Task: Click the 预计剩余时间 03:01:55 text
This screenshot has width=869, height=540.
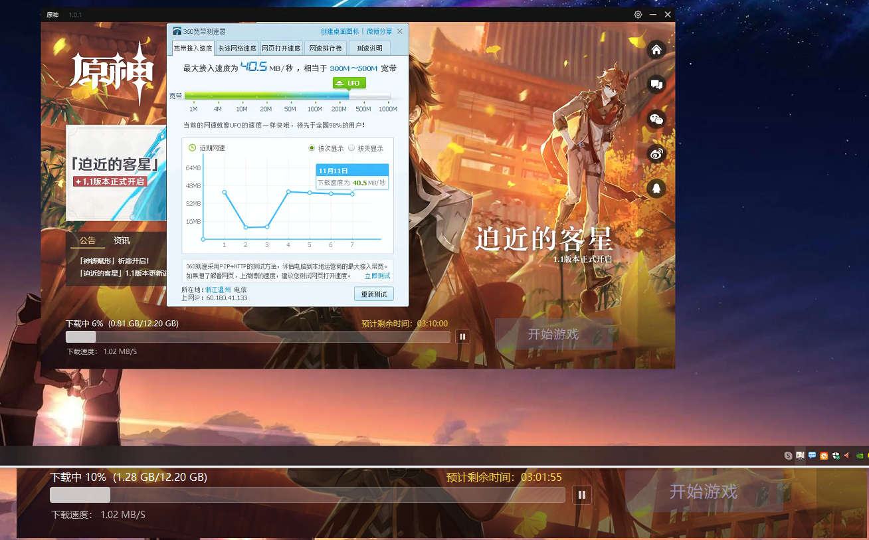Action: pos(504,477)
